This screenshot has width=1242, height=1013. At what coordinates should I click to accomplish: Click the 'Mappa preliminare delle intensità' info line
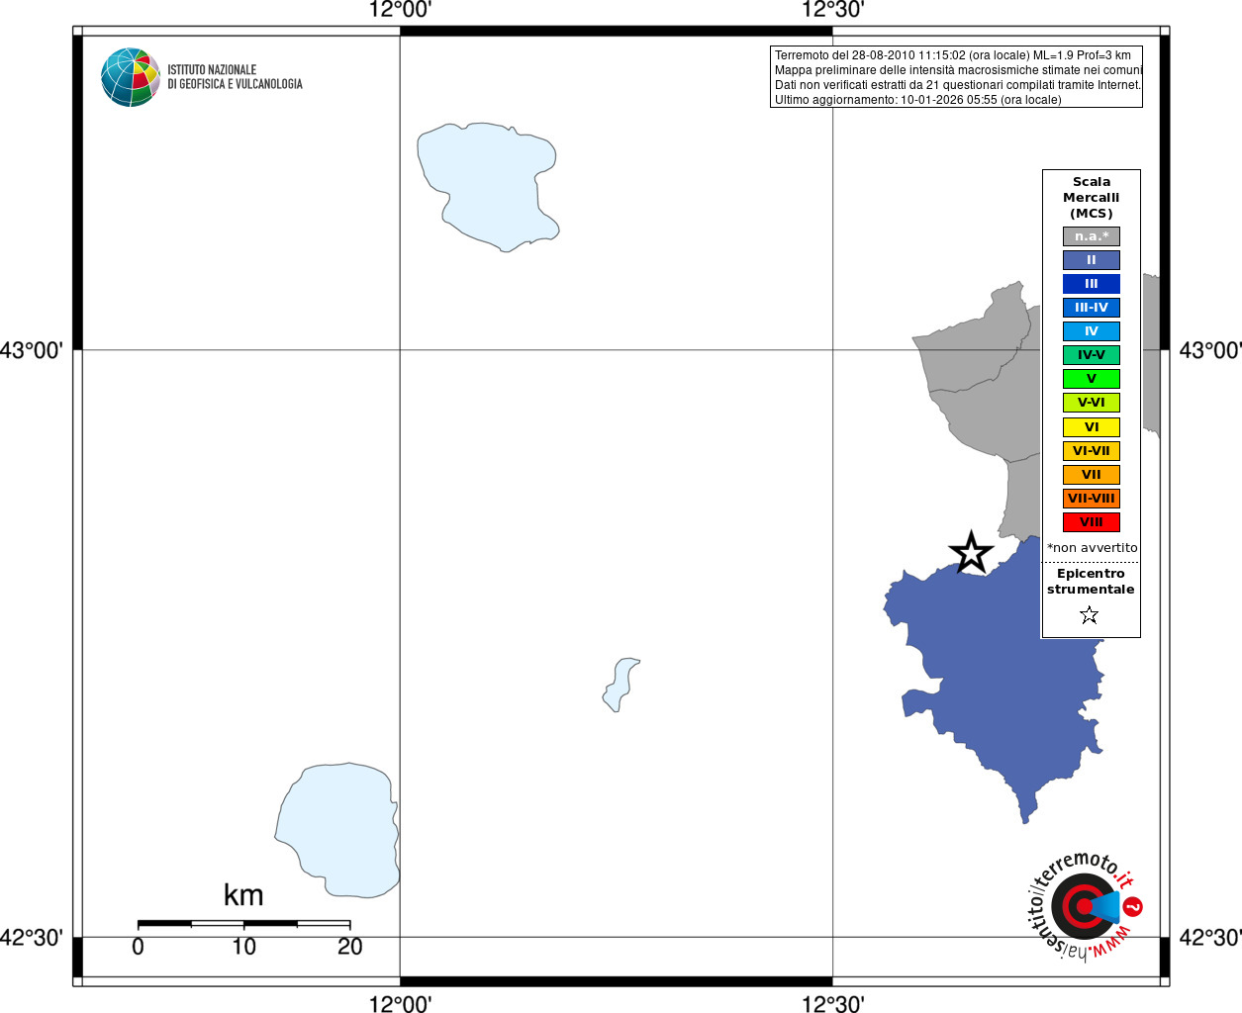click(958, 70)
